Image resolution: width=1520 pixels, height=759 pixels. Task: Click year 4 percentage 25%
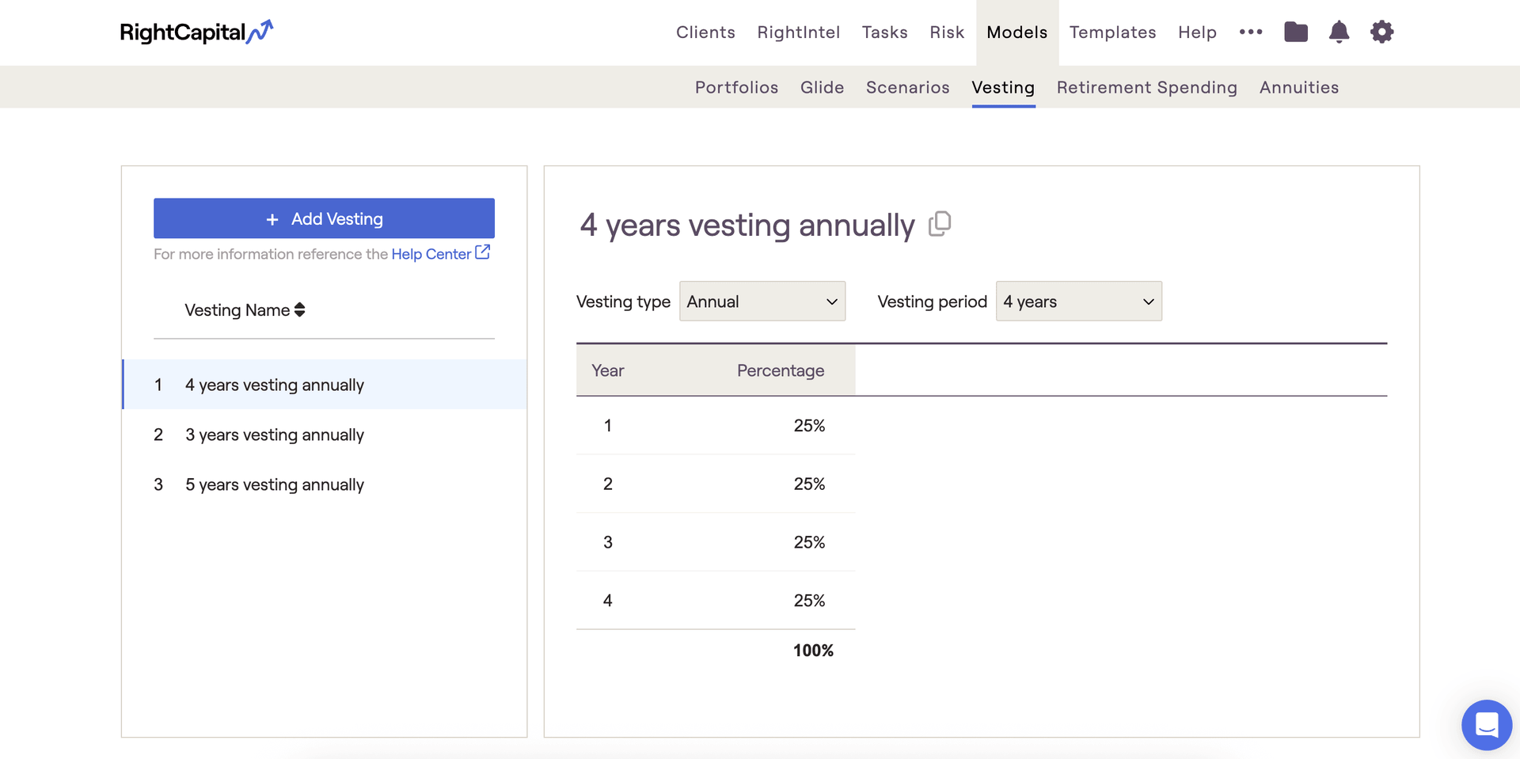coord(809,601)
